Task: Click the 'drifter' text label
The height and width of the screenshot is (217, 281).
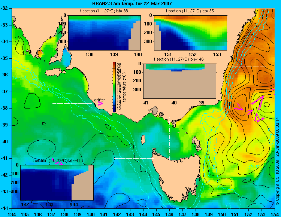Action: pyautogui.click(x=100, y=100)
